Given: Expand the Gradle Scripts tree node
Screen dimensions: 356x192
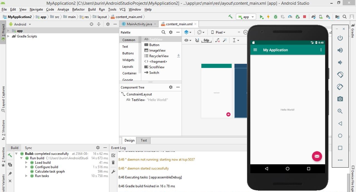Looking at the screenshot, I should pyautogui.click(x=8, y=36).
